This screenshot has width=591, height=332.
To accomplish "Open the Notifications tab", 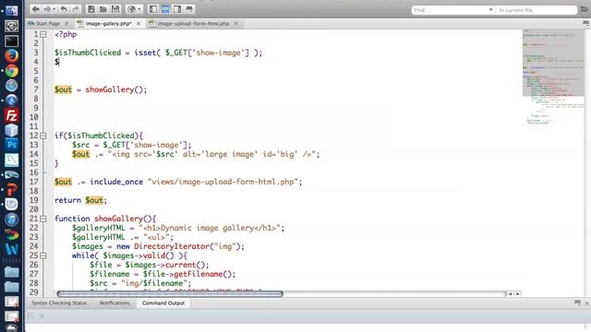I will click(115, 303).
